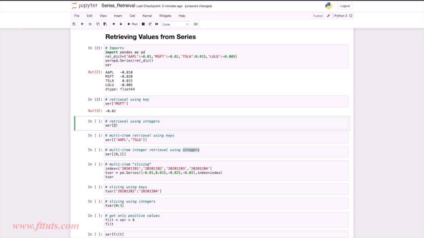Viewport: 424px width, 238px height.
Task: Select the ser[filt] code cell
Action: [x=226, y=234]
